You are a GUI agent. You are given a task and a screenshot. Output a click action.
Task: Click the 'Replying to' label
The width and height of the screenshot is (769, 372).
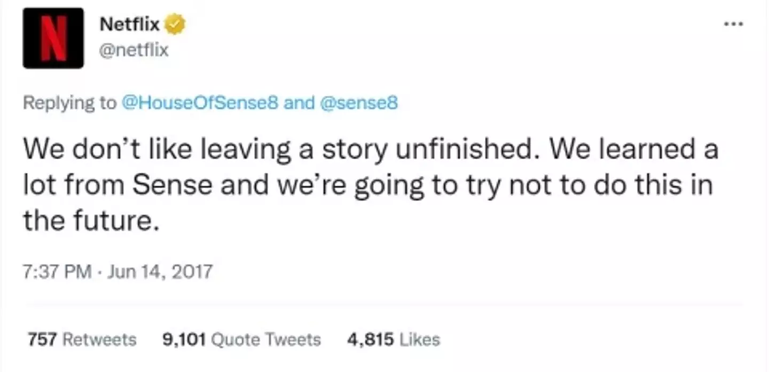tap(69, 103)
